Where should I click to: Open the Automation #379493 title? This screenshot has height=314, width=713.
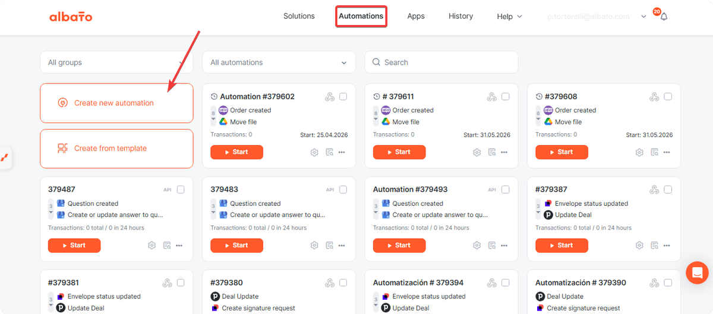pyautogui.click(x=410, y=190)
